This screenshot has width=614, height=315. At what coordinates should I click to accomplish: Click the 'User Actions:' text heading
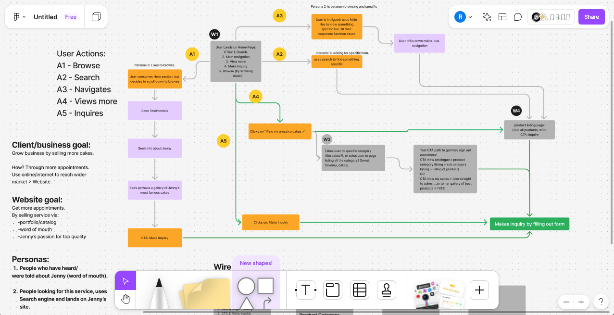pyautogui.click(x=81, y=54)
